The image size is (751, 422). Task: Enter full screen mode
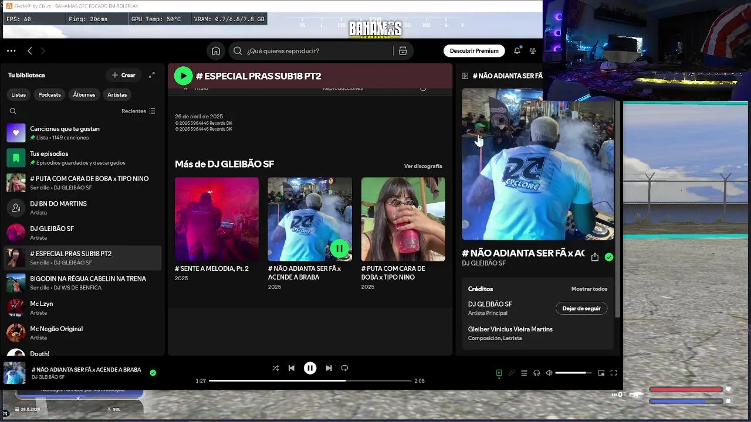click(x=614, y=373)
